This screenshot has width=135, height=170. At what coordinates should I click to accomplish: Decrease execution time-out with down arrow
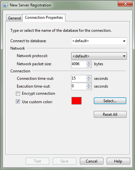(x=89, y=88)
